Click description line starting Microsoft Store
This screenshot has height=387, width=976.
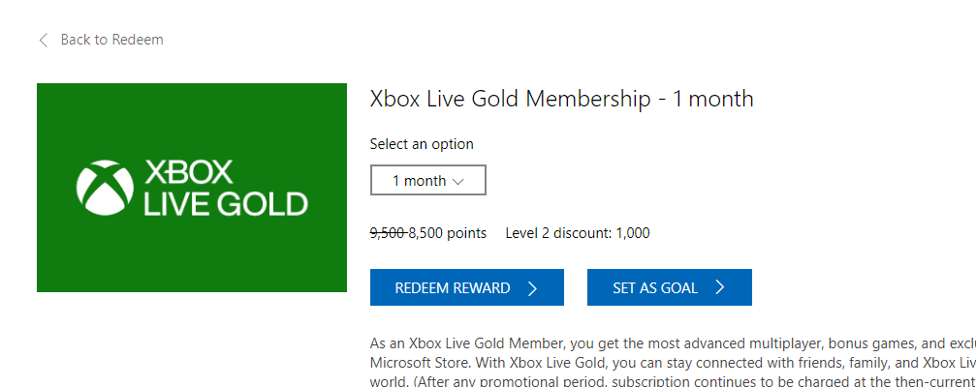(673, 362)
